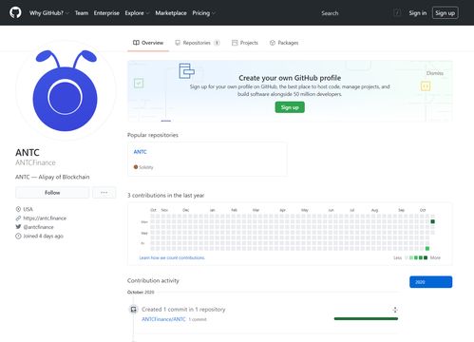Open the three-dots menu beside Follow
The height and width of the screenshot is (342, 474).
pyautogui.click(x=104, y=193)
